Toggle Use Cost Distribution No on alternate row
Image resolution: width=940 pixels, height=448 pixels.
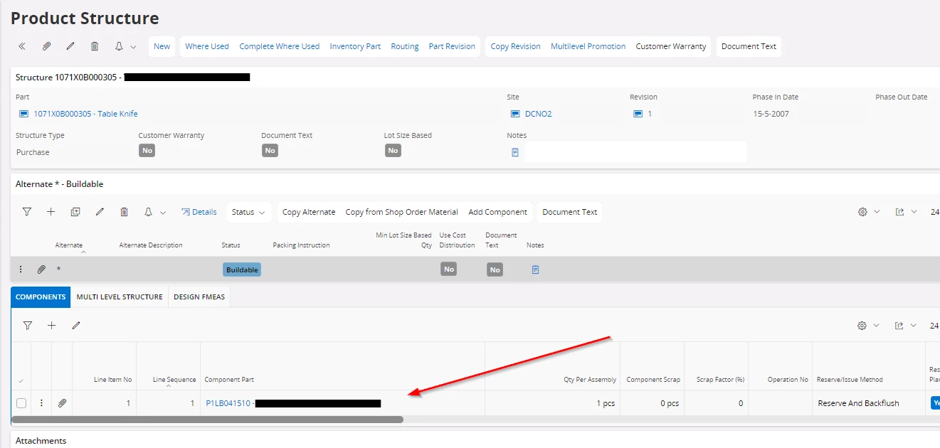(448, 270)
